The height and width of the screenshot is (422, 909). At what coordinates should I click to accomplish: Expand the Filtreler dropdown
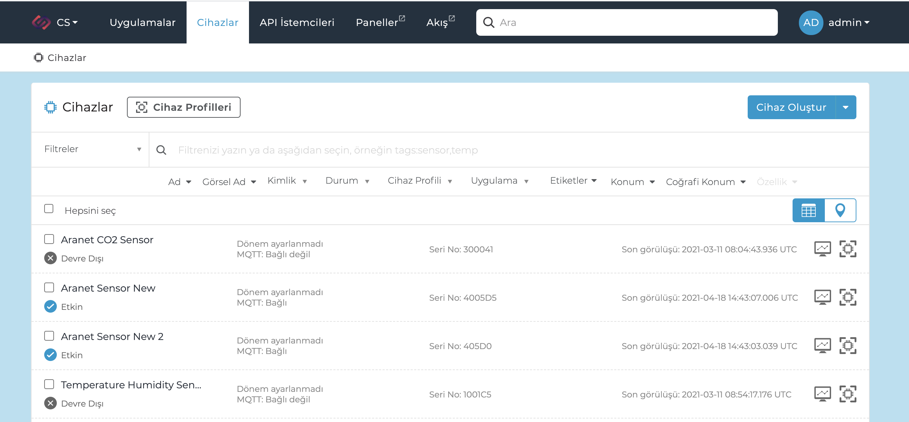tap(93, 149)
